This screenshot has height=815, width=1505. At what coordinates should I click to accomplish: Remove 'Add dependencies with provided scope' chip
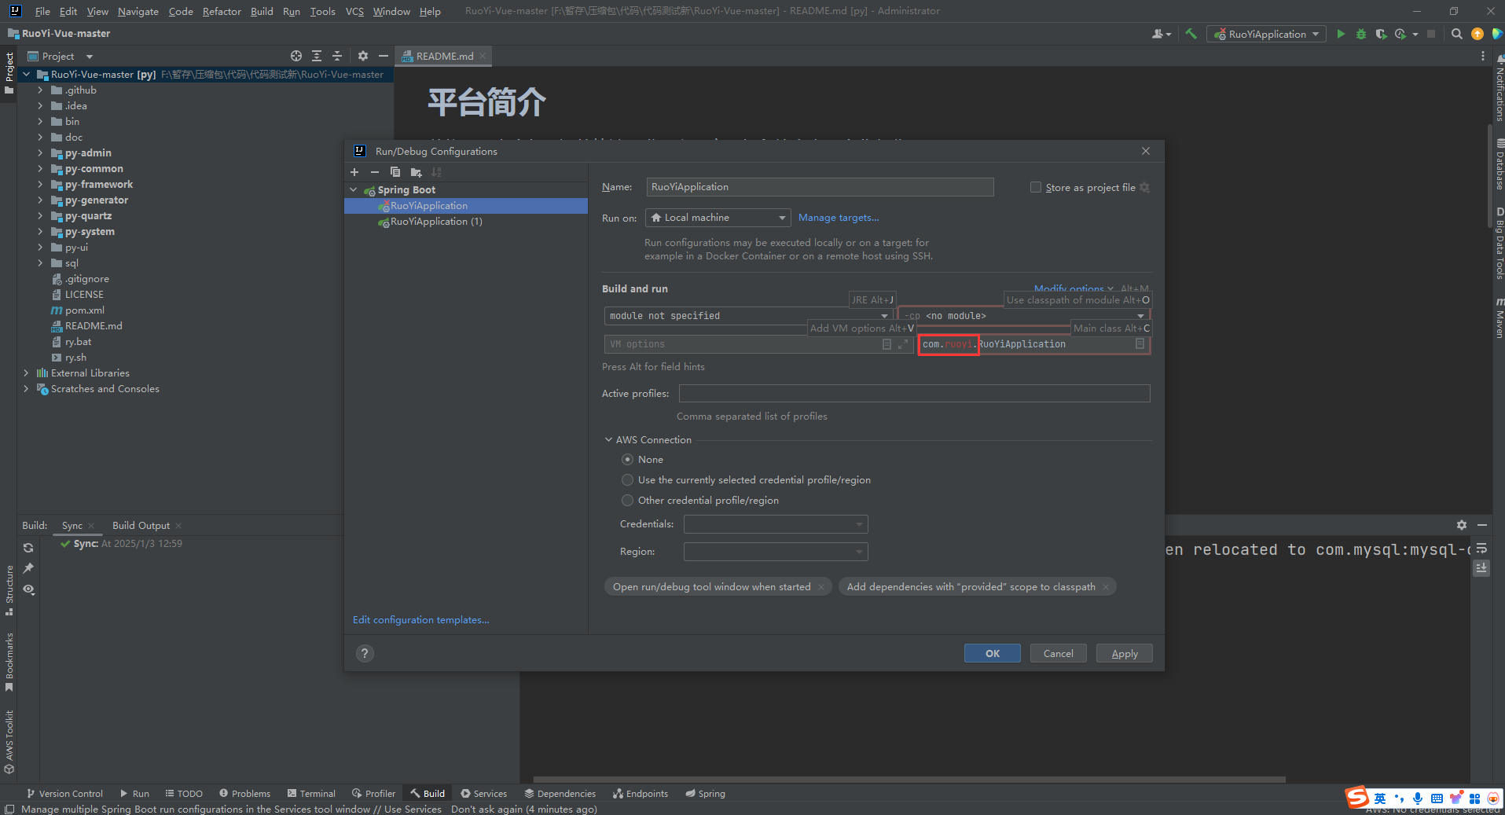1106,587
